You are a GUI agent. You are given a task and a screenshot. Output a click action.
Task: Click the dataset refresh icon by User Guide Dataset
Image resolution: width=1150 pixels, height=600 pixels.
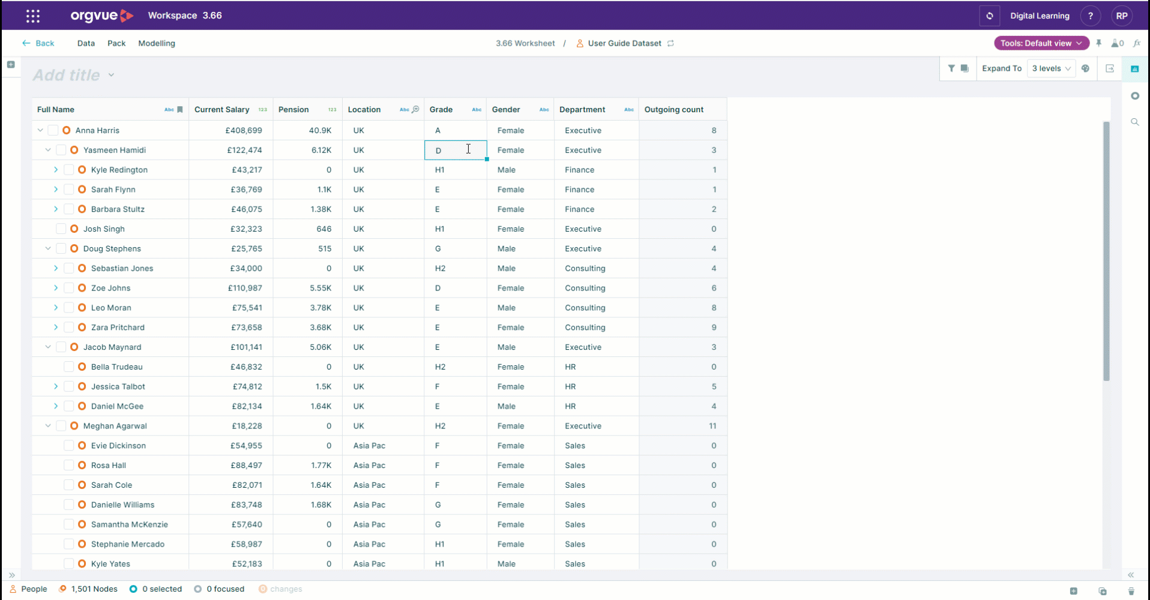click(670, 43)
